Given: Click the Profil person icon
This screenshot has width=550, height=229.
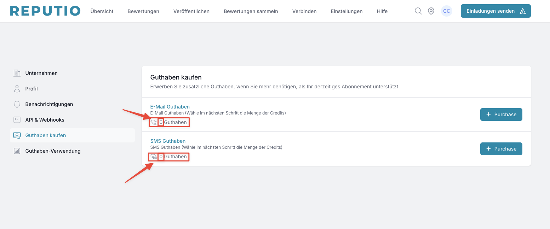Looking at the screenshot, I should (x=17, y=89).
